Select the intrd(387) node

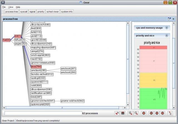click(x=36, y=97)
